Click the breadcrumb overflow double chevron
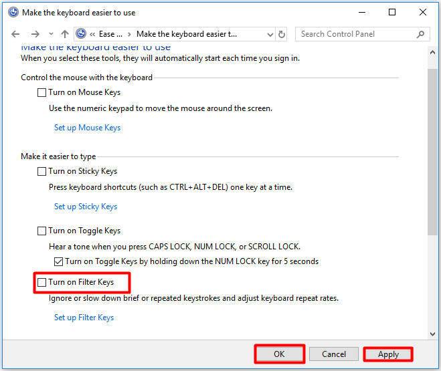441x371 pixels. point(92,34)
